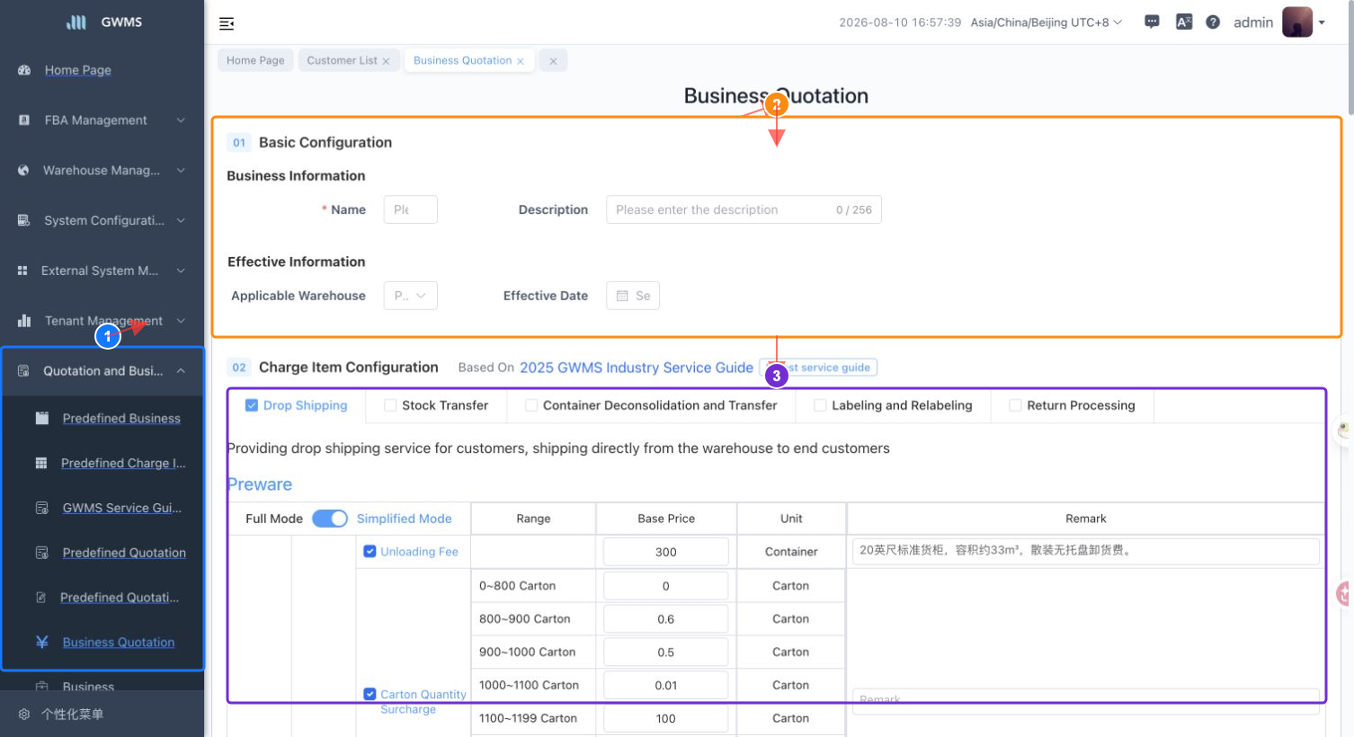
Task: Click the page vertical scrollbar
Action: [x=1350, y=58]
